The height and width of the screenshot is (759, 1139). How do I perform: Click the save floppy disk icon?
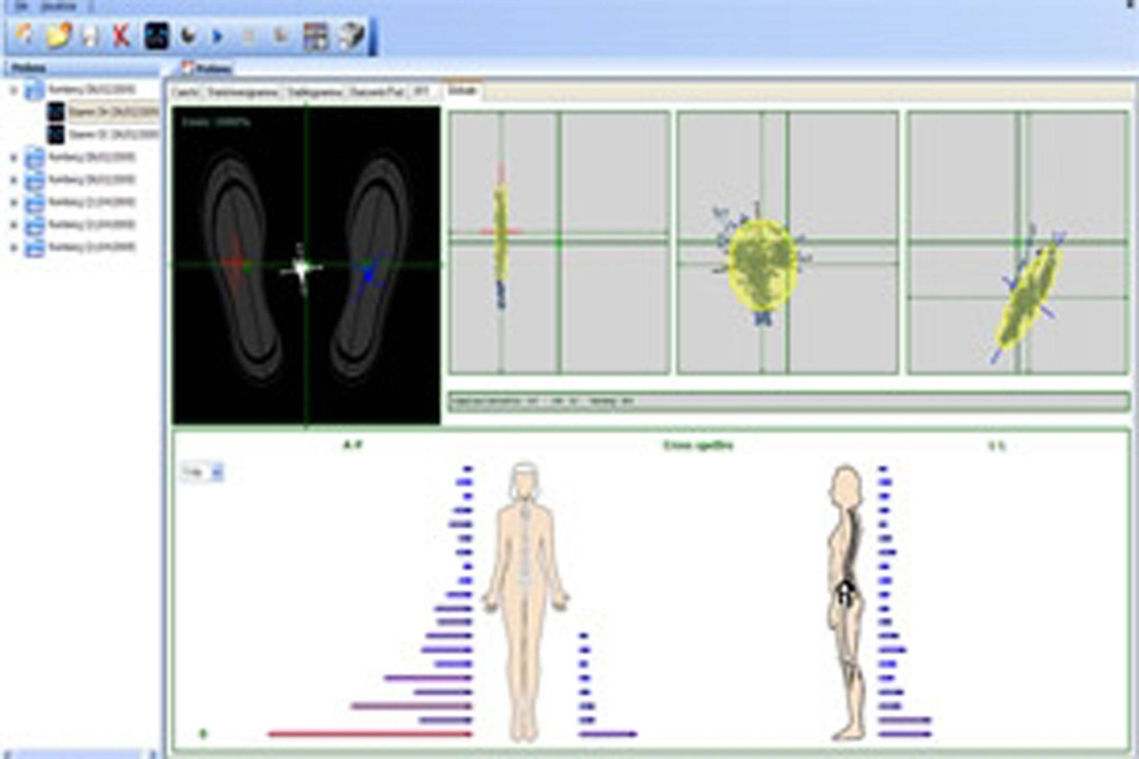(89, 36)
